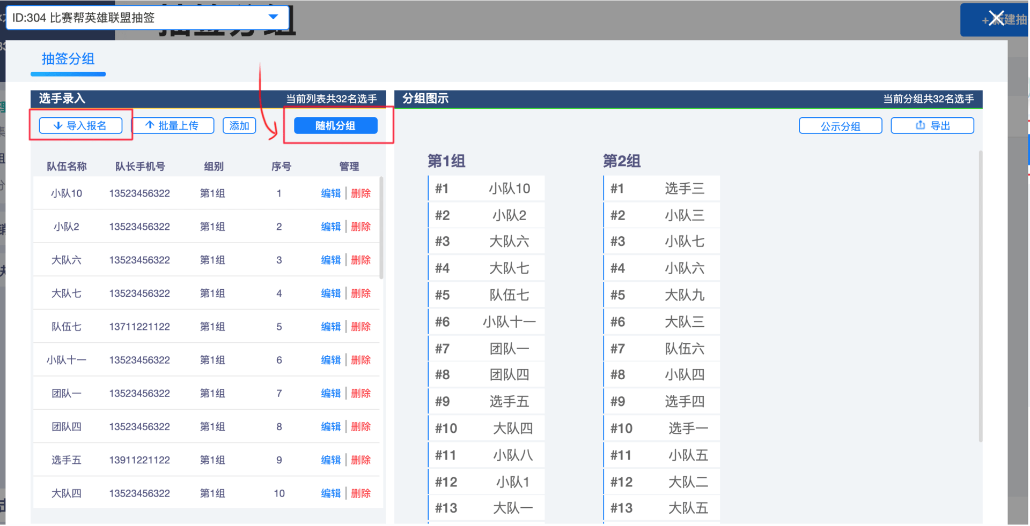This screenshot has width=1030, height=526.
Task: Delete the 大队四 row
Action: pos(361,493)
